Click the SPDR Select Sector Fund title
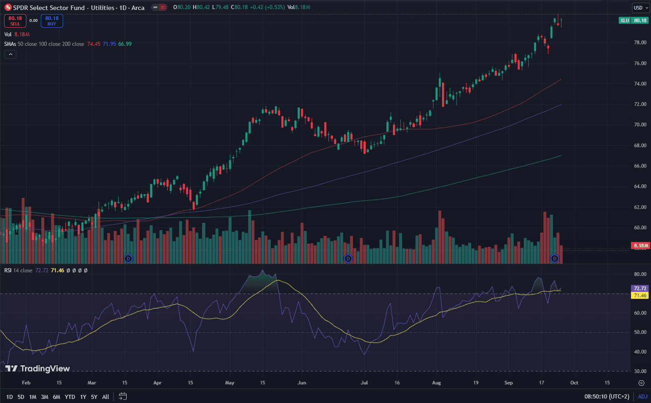 tap(64, 8)
